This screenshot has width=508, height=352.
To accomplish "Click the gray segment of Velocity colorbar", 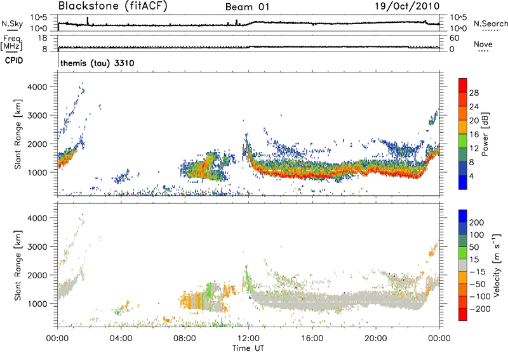I will (463, 266).
